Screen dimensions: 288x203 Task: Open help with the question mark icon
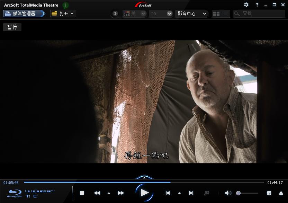(x=257, y=5)
